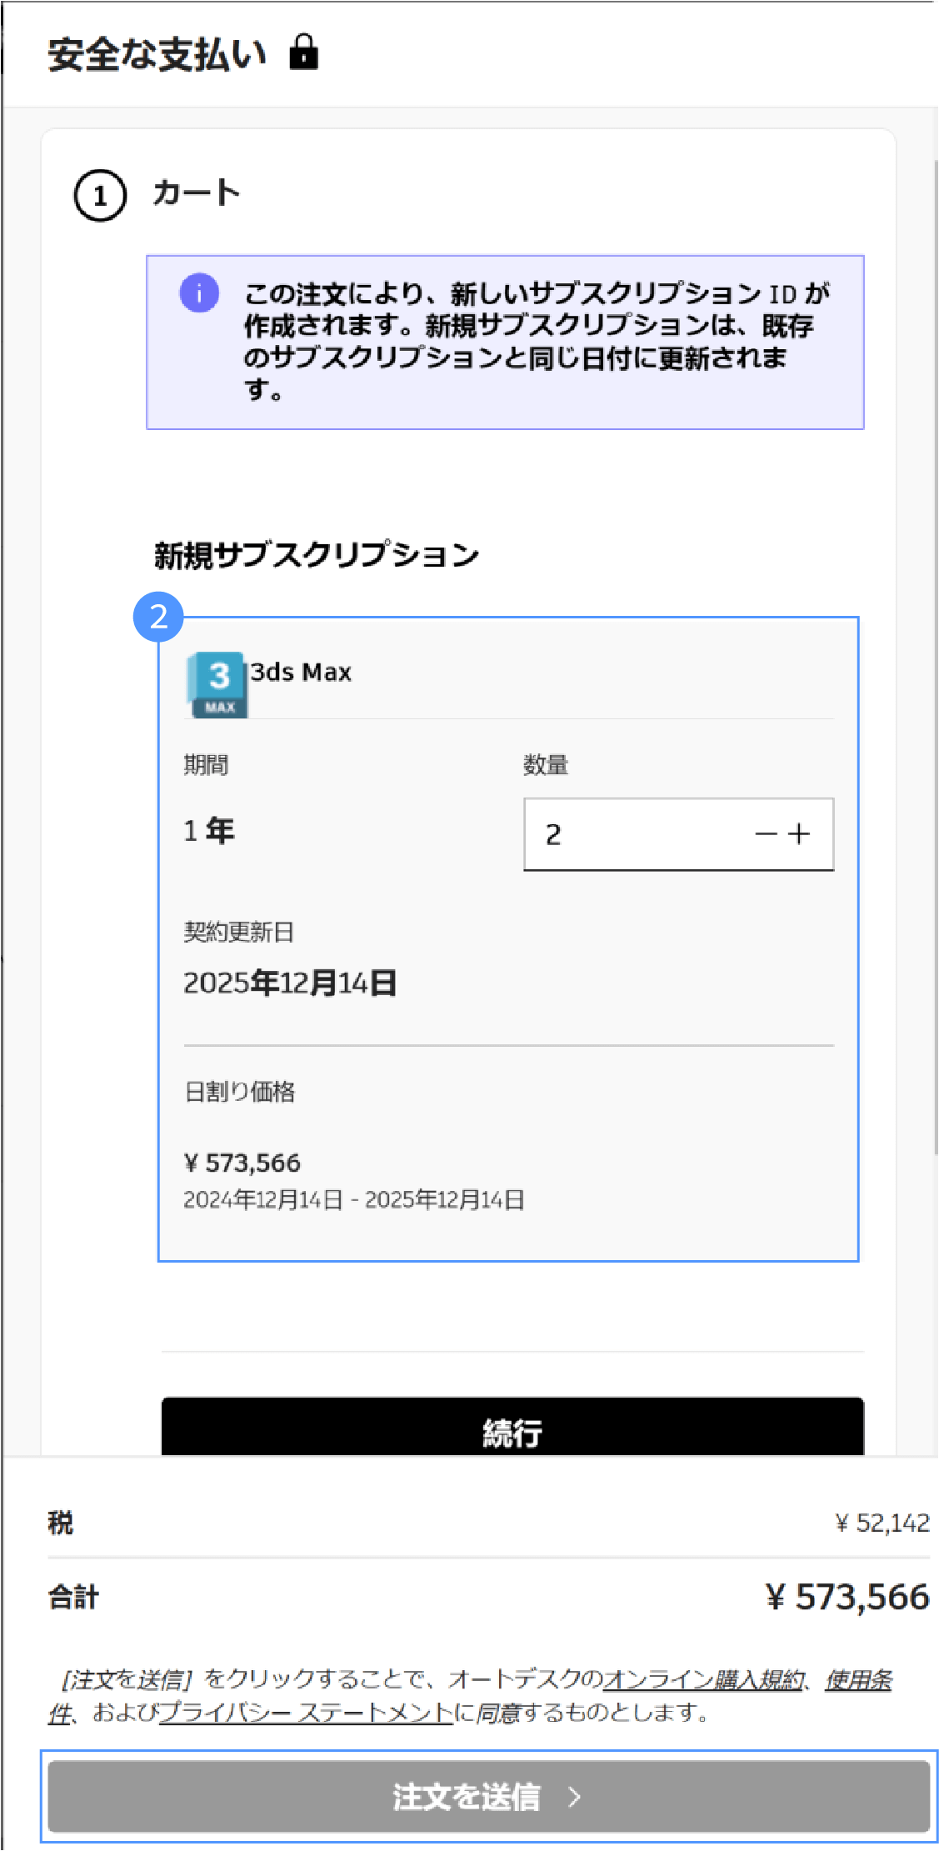This screenshot has height=1851, width=939.
Task: Click the 契約更新日 date 2025年12月14日
Action: (290, 983)
